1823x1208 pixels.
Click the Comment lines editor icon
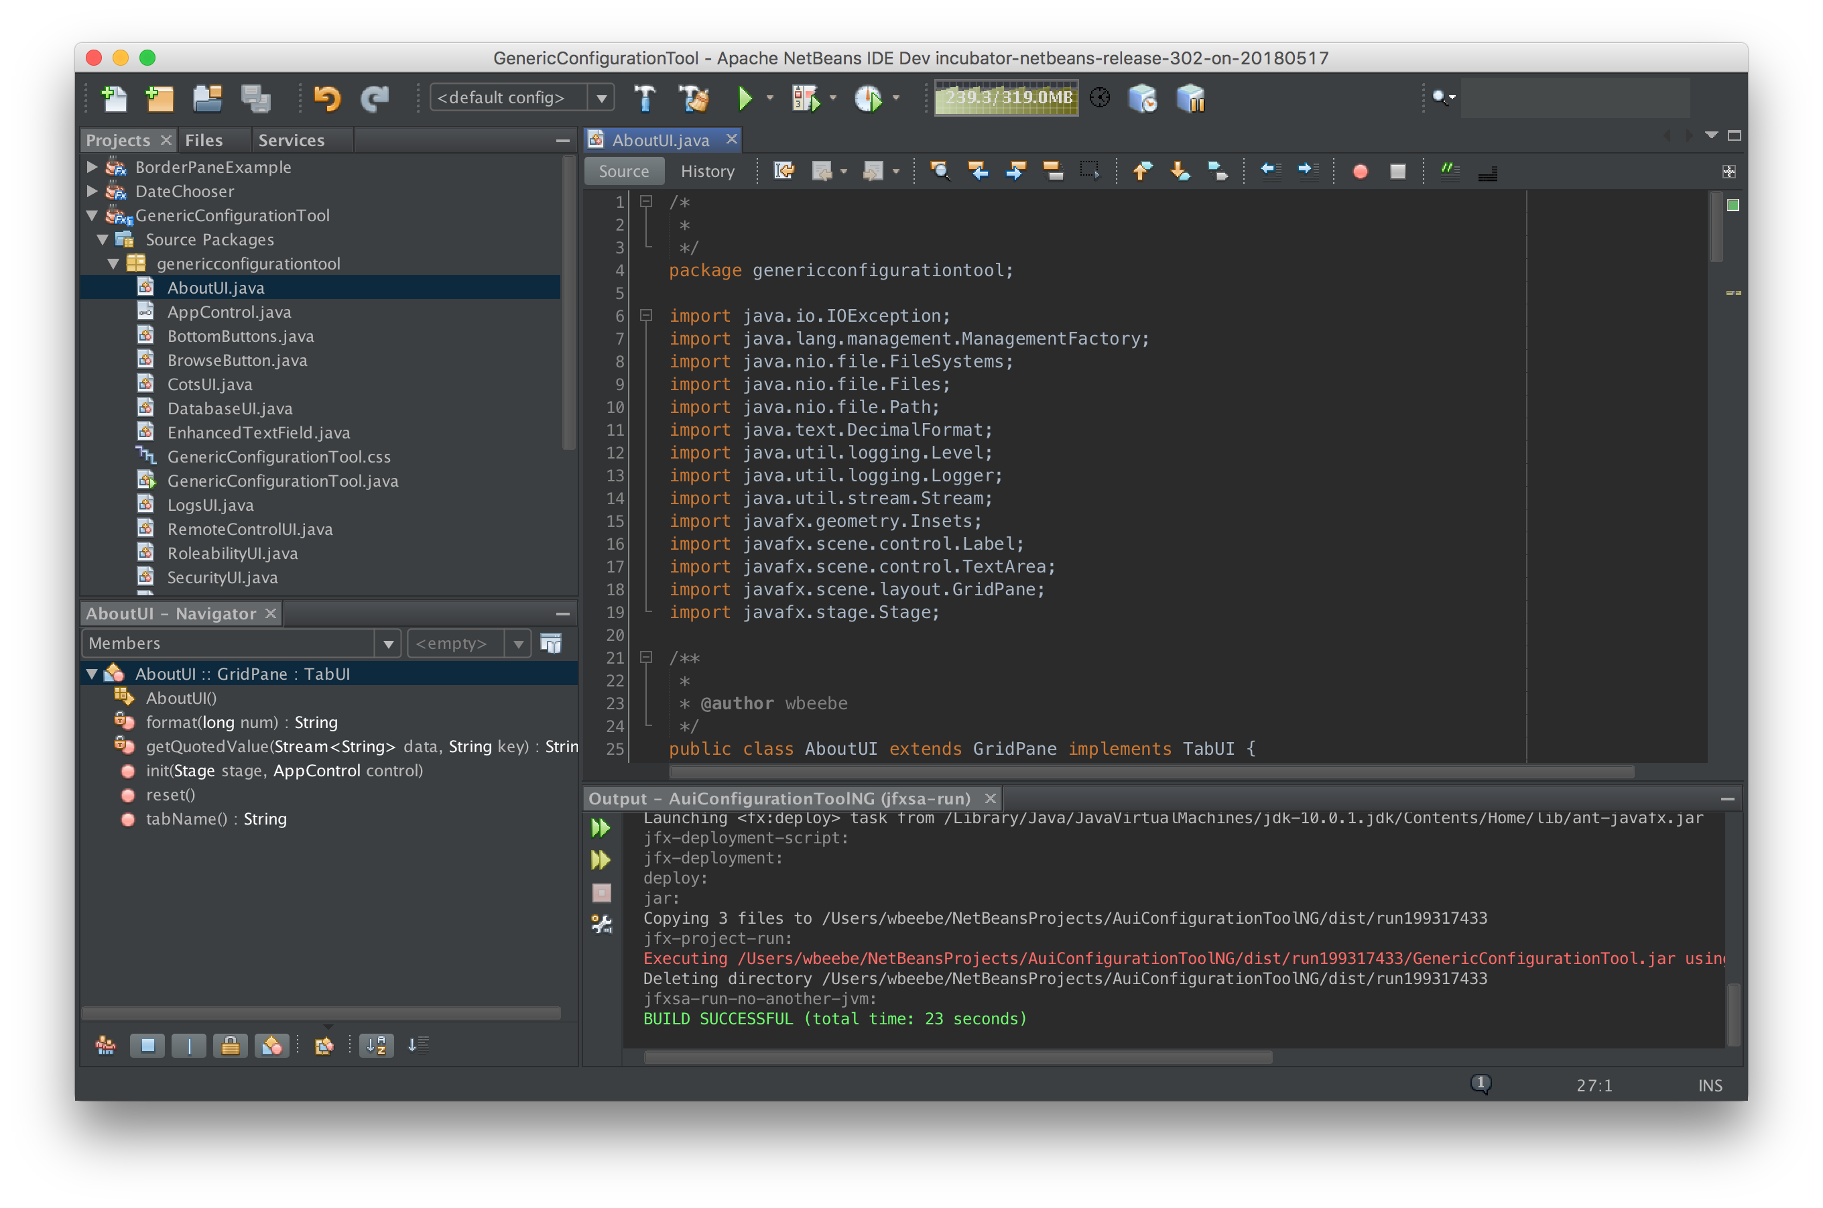[x=1450, y=171]
